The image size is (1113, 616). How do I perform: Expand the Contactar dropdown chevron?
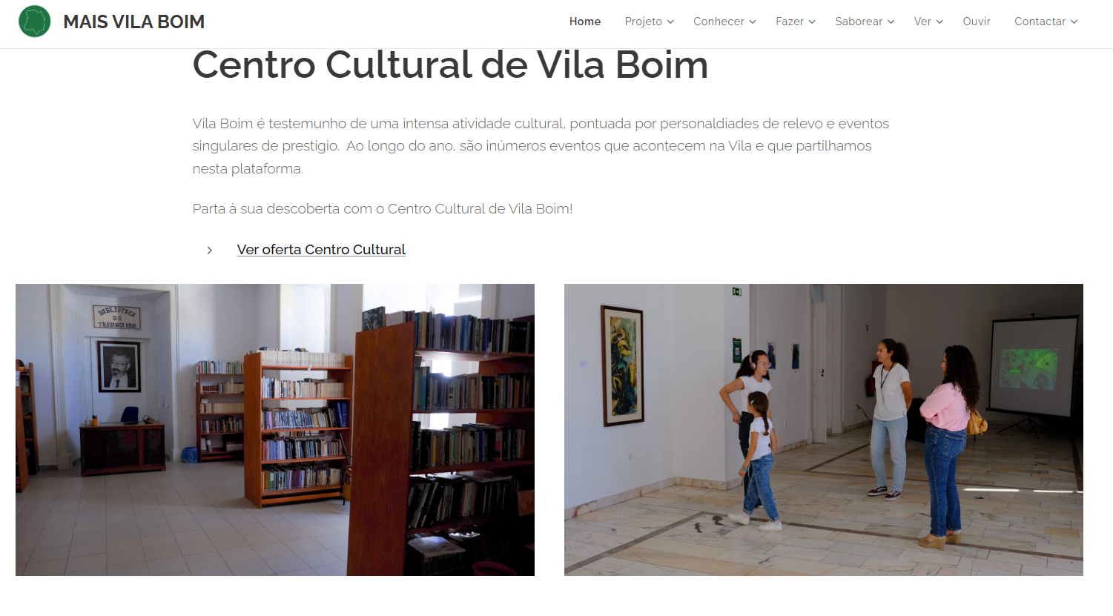tap(1074, 21)
